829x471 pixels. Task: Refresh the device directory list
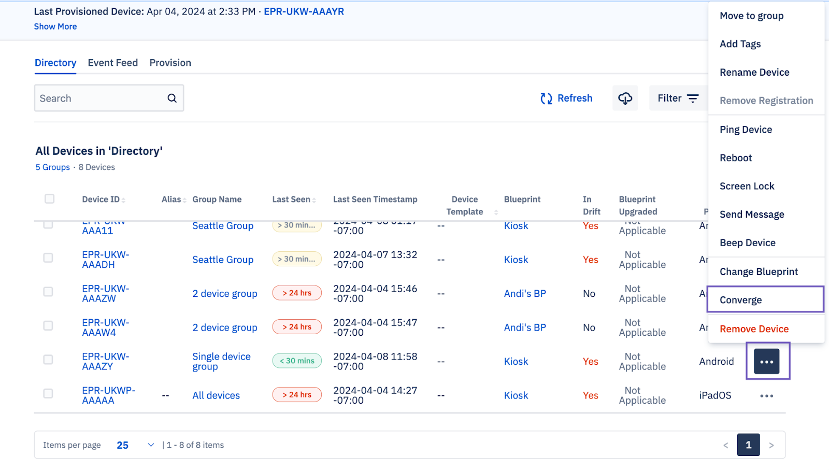pyautogui.click(x=566, y=98)
